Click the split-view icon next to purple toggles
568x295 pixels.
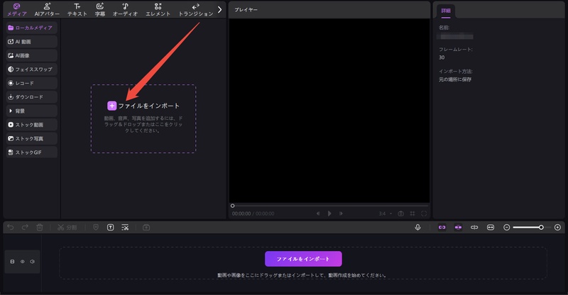(474, 228)
